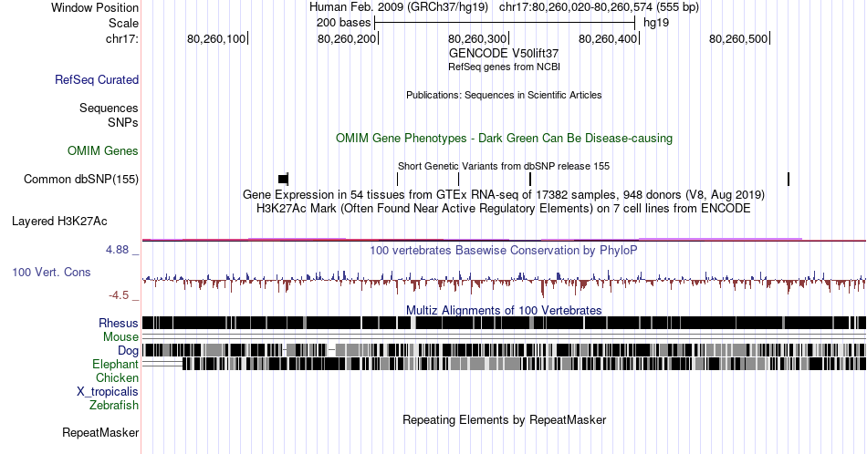Viewport: 867px width, 454px height.
Task: Click Repeating Elements by RepeatMasker title
Action: 504,419
